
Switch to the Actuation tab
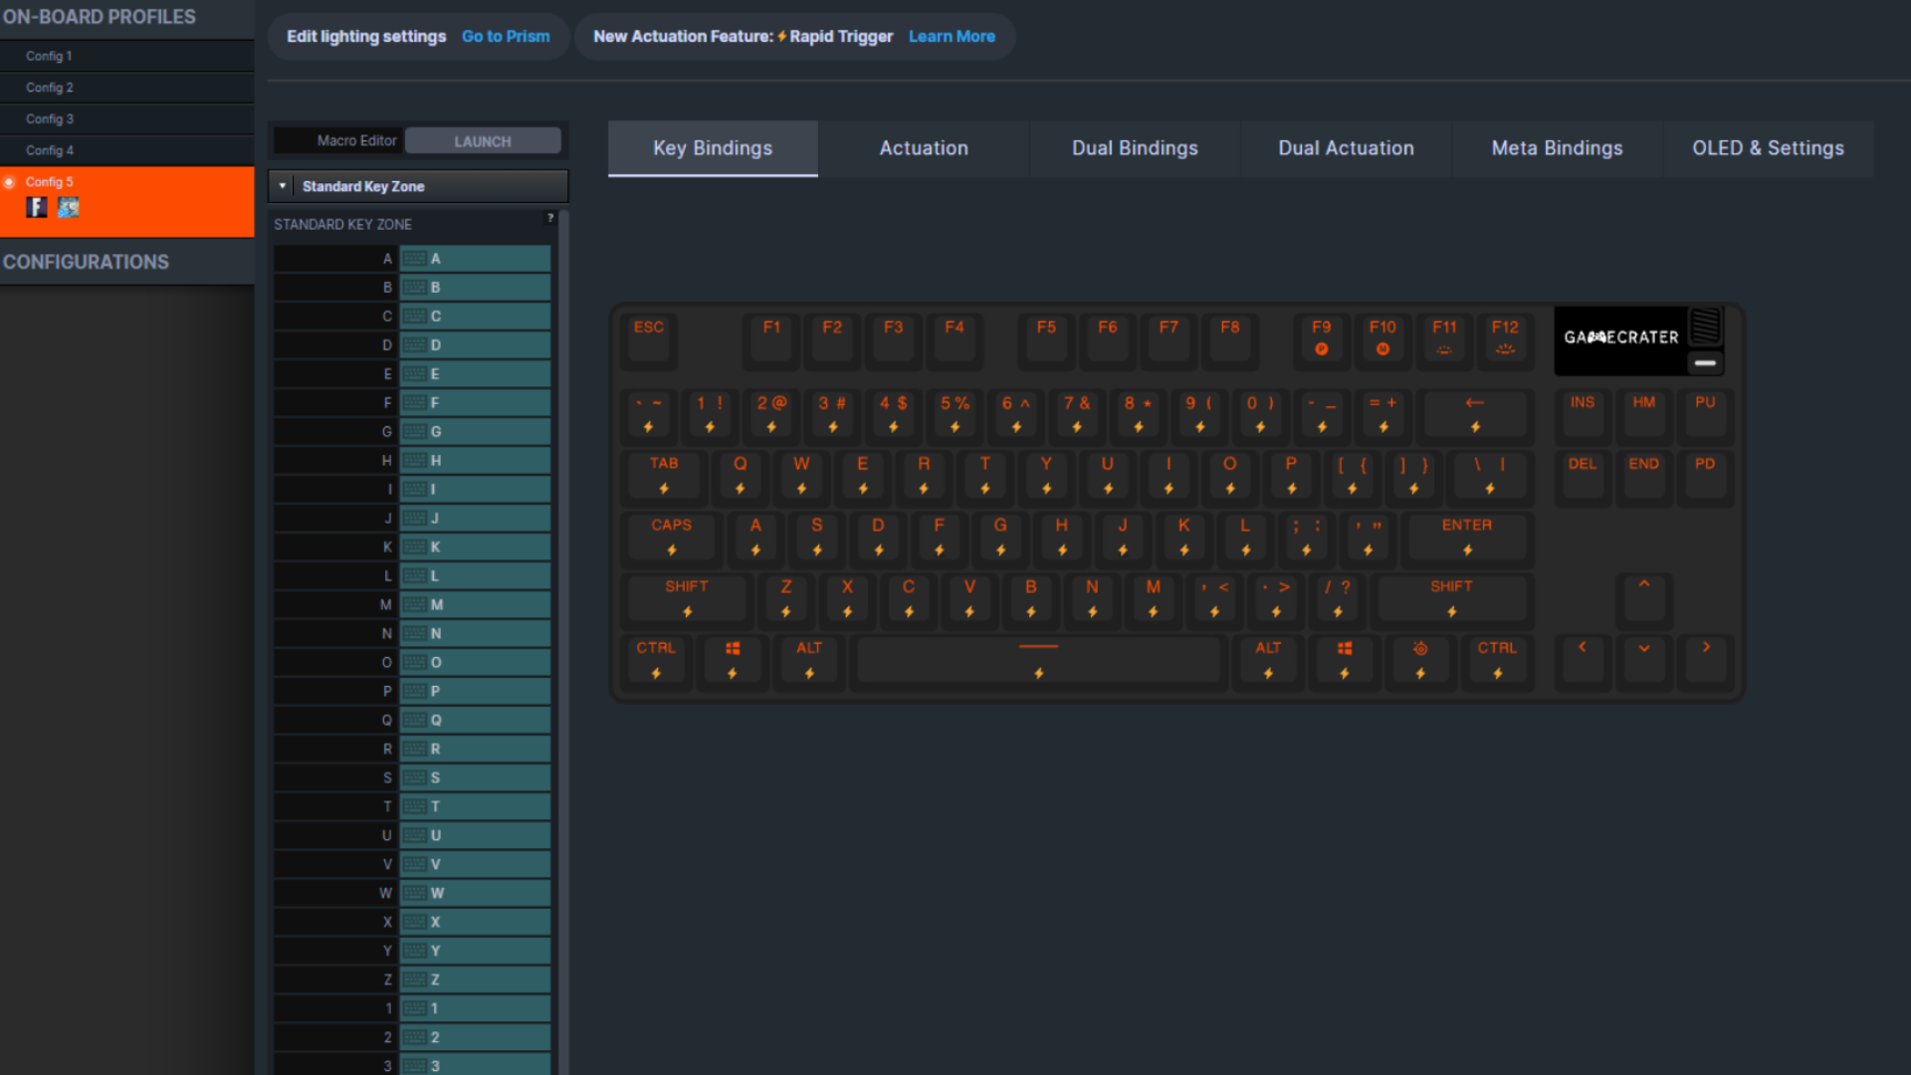pyautogui.click(x=923, y=148)
